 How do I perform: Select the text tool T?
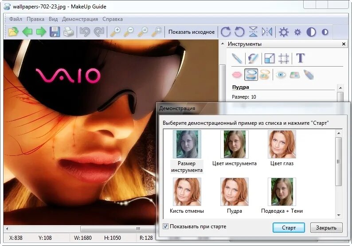tap(300, 58)
